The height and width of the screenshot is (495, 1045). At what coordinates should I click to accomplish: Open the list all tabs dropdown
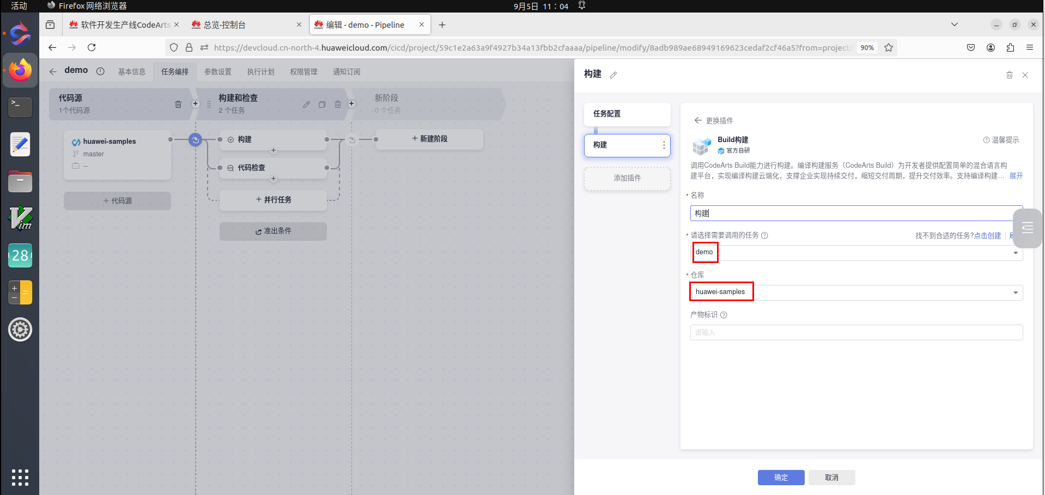coord(954,25)
